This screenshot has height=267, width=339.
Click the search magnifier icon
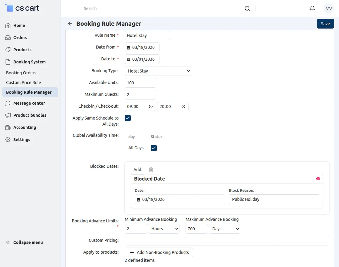point(247,8)
